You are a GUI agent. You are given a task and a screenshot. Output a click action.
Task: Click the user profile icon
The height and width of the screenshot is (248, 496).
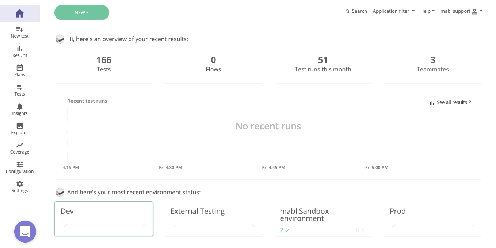click(474, 12)
